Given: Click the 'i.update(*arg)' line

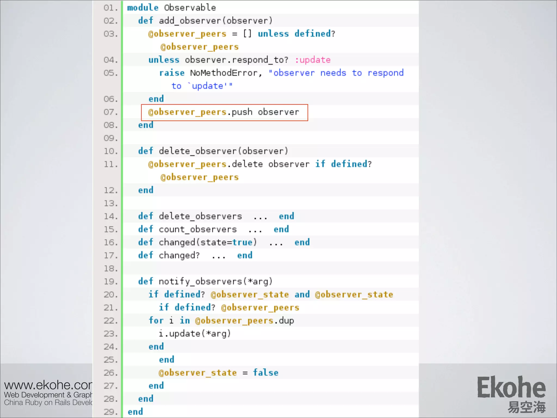Looking at the screenshot, I should (195, 334).
